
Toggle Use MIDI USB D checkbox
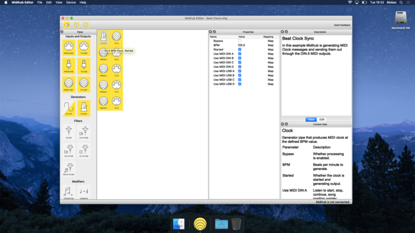(x=240, y=84)
